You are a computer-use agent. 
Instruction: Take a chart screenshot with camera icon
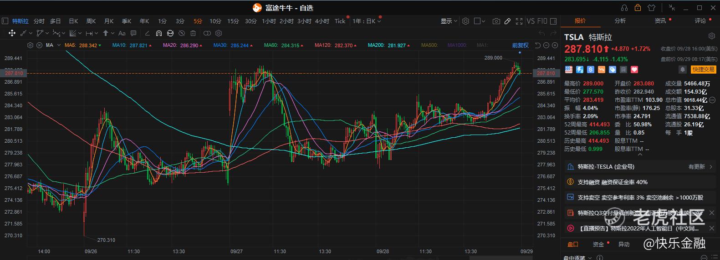coord(496,21)
